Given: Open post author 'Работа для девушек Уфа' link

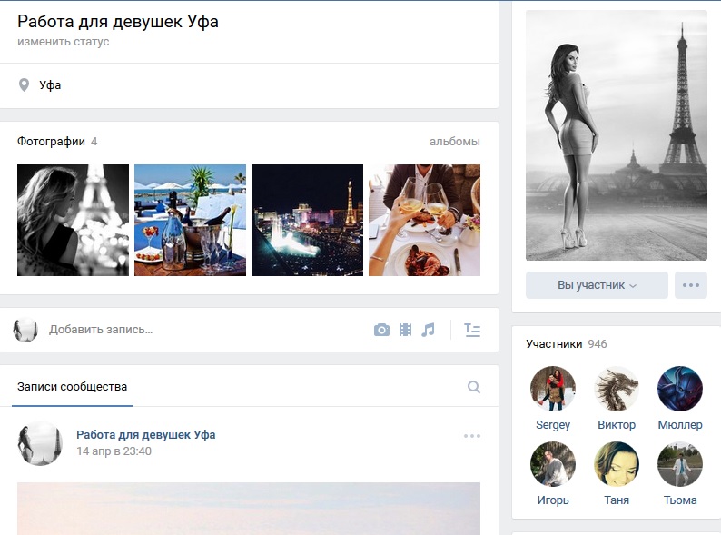Looking at the screenshot, I should point(146,435).
